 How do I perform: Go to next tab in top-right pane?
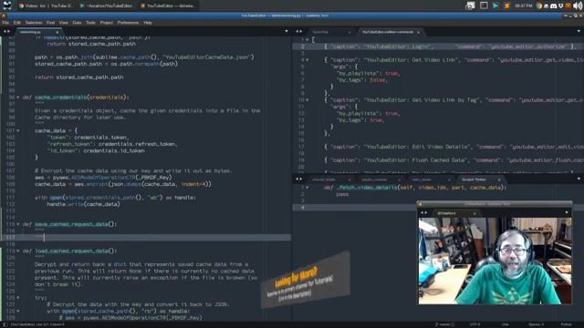(301, 32)
